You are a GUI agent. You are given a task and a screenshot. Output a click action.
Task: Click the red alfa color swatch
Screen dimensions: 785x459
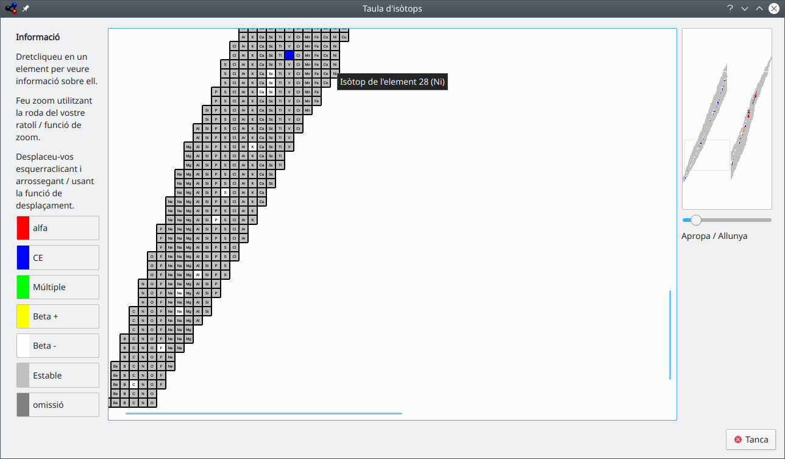click(x=23, y=228)
